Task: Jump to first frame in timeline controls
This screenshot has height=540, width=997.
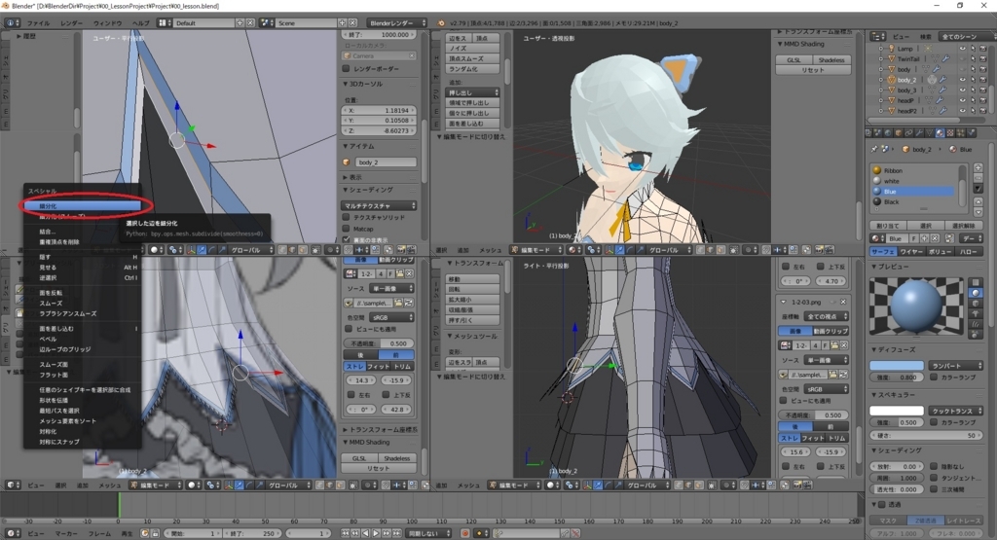Action: (x=346, y=533)
